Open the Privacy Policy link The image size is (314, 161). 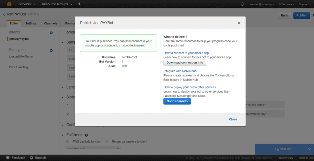285,158
